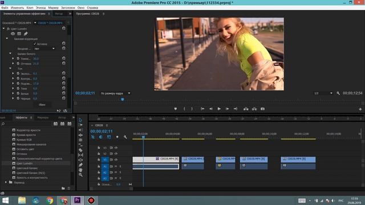Switch to the Markers tab
Viewport: 365px width, 205px height.
coord(43,117)
